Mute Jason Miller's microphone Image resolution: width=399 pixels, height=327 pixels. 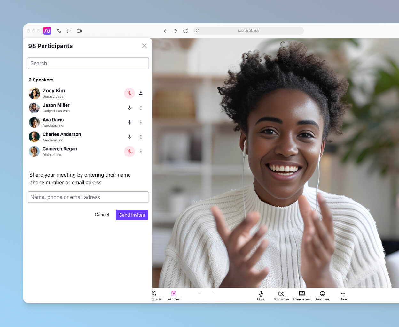129,108
